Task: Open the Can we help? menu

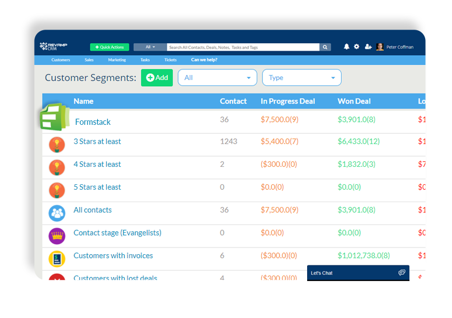Action: [204, 60]
